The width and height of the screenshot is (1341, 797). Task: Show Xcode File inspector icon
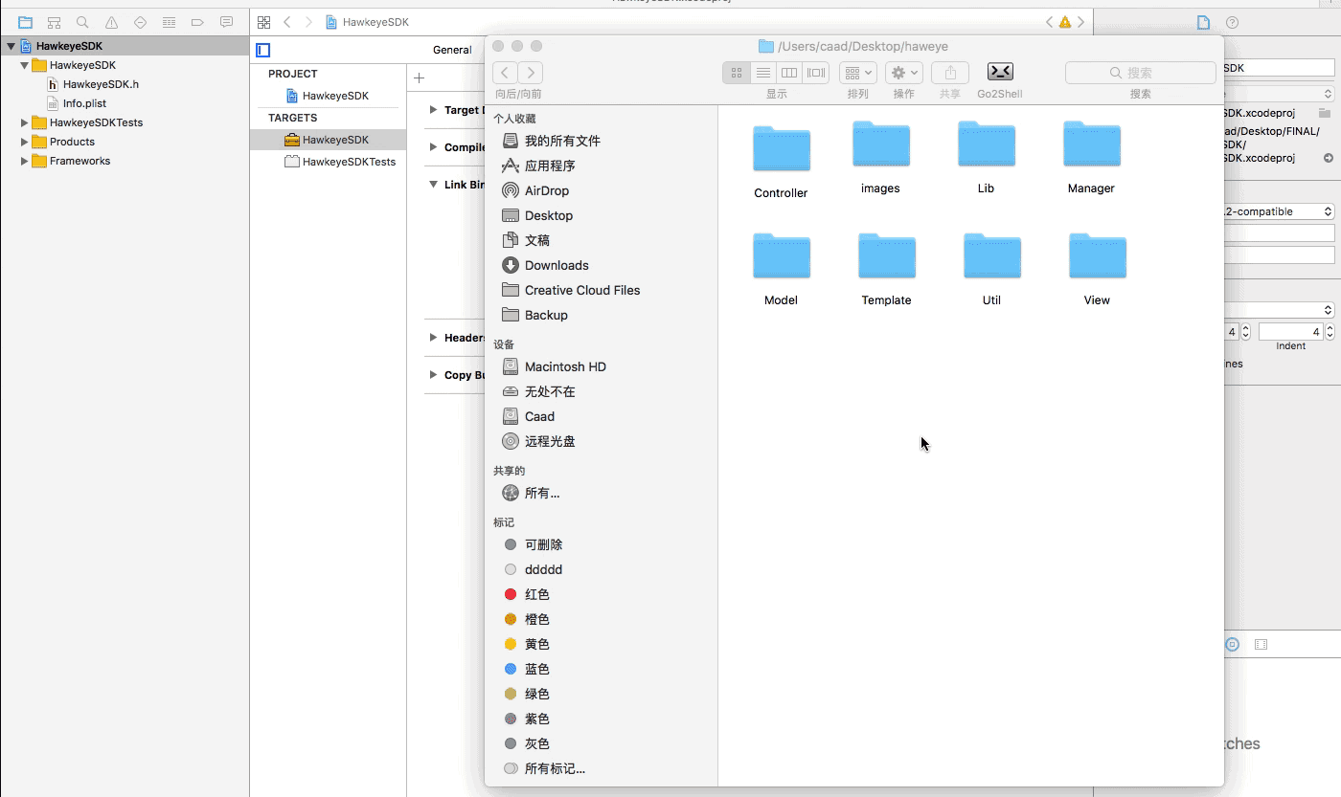(x=1204, y=22)
